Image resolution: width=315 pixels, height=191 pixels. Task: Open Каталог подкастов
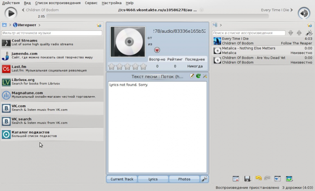(x=52, y=134)
